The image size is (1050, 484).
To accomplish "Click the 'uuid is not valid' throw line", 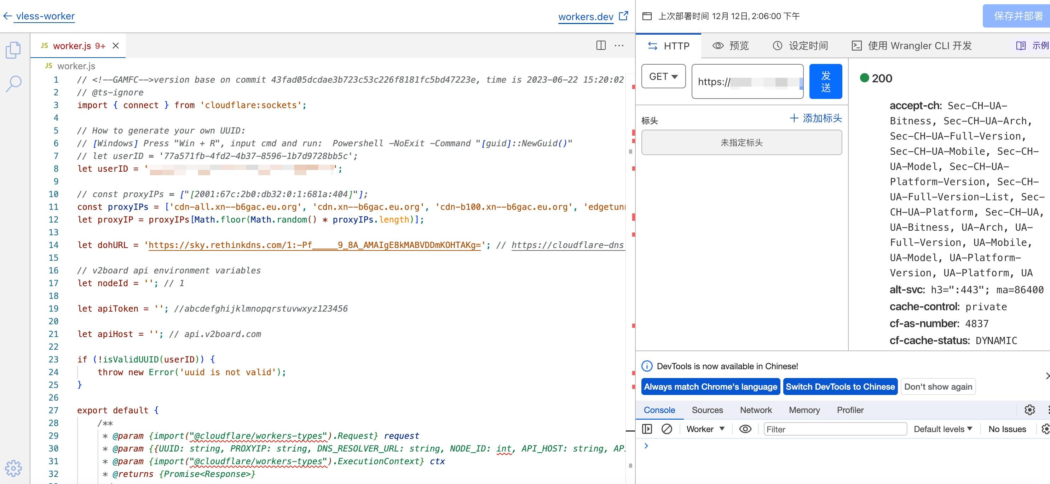I will [192, 372].
